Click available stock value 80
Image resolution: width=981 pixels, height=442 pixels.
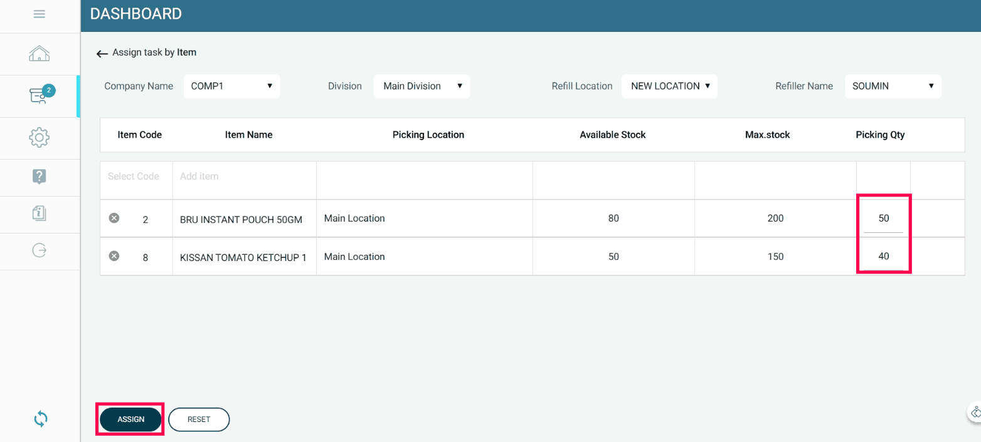(x=613, y=218)
